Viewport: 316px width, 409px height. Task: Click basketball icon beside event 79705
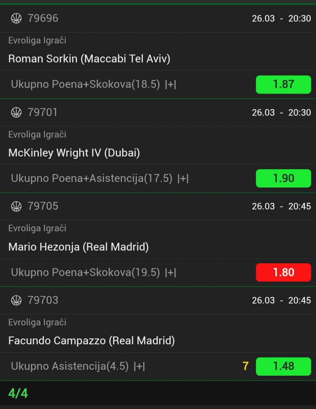tap(16, 206)
